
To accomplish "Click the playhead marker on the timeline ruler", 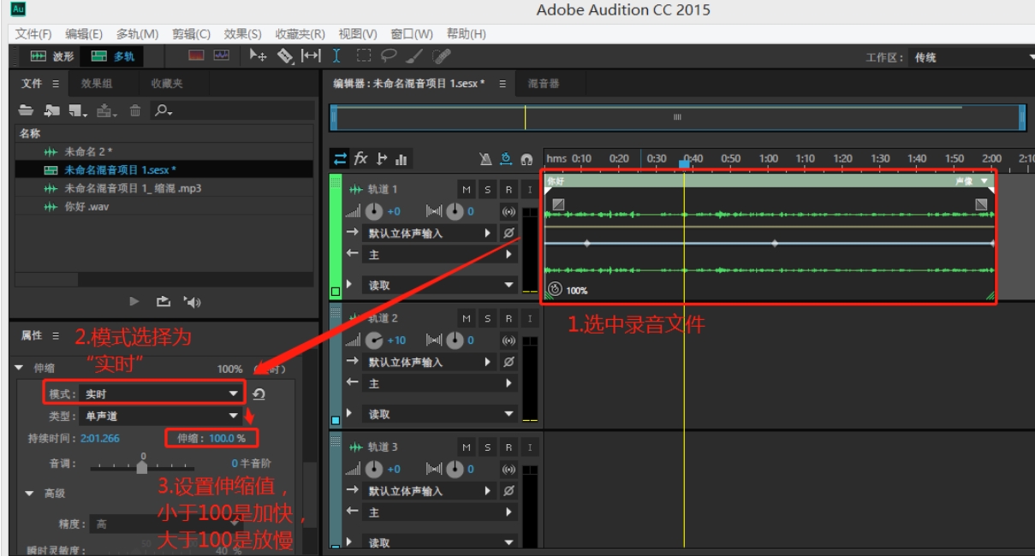I will tap(684, 163).
